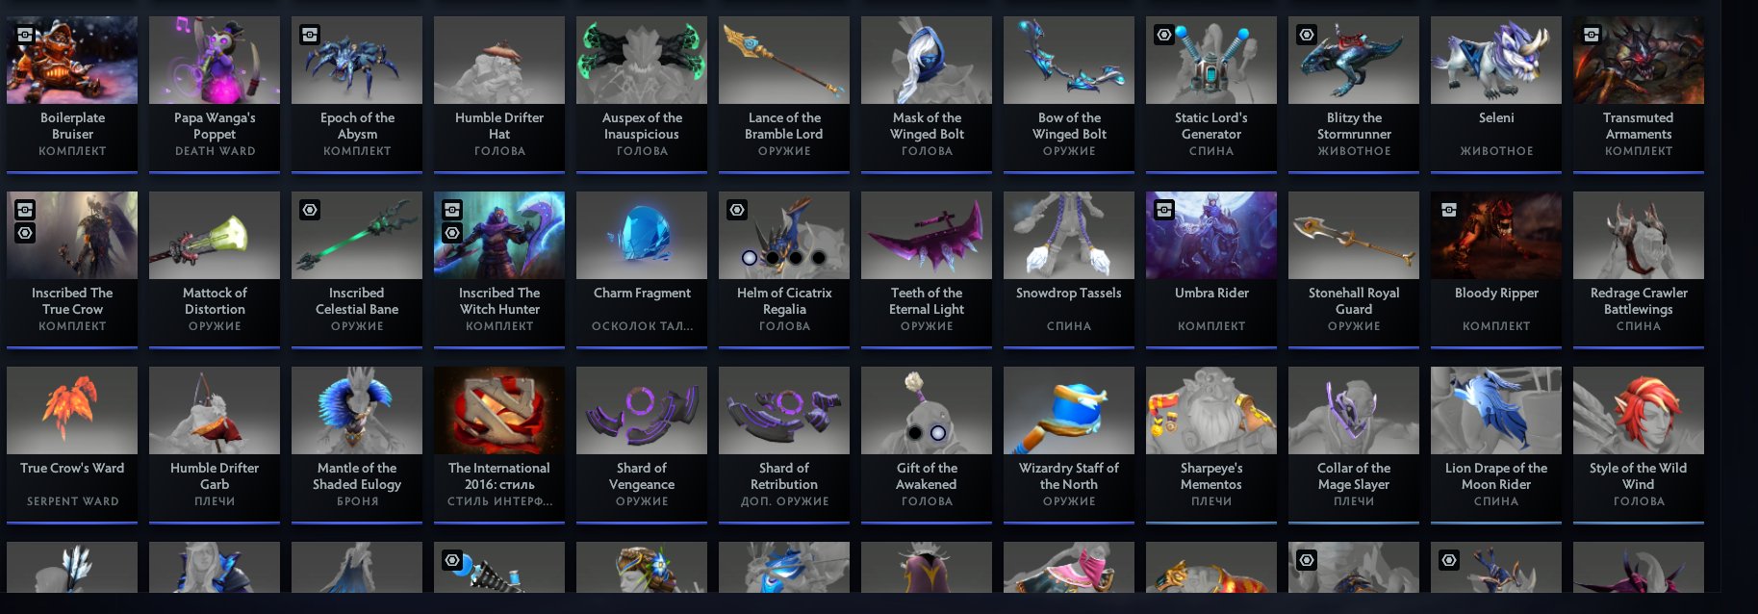Click the eye badge on Helm of Cicatrix Regalia
The image size is (1758, 614).
coord(737,210)
